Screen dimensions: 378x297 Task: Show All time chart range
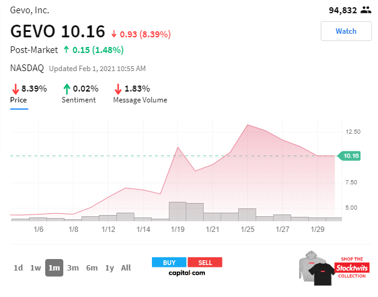click(126, 267)
